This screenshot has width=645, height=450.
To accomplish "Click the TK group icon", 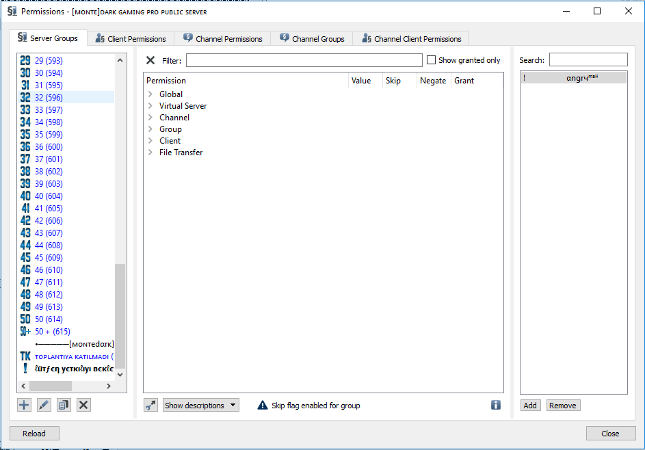I will point(25,356).
